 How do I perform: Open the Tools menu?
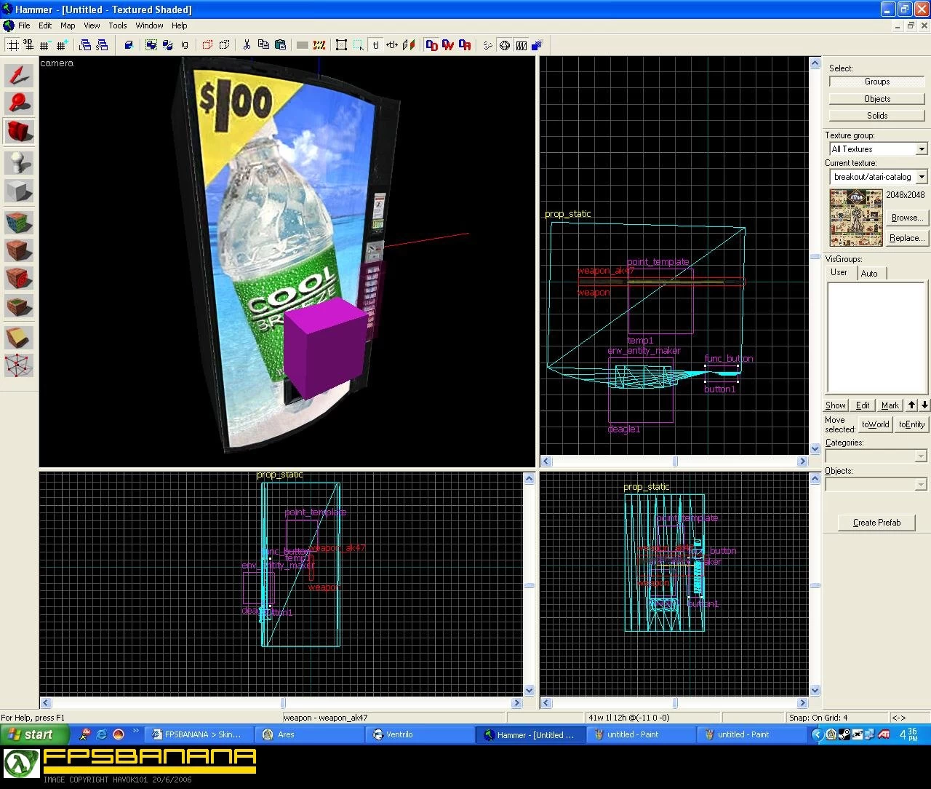pyautogui.click(x=118, y=25)
